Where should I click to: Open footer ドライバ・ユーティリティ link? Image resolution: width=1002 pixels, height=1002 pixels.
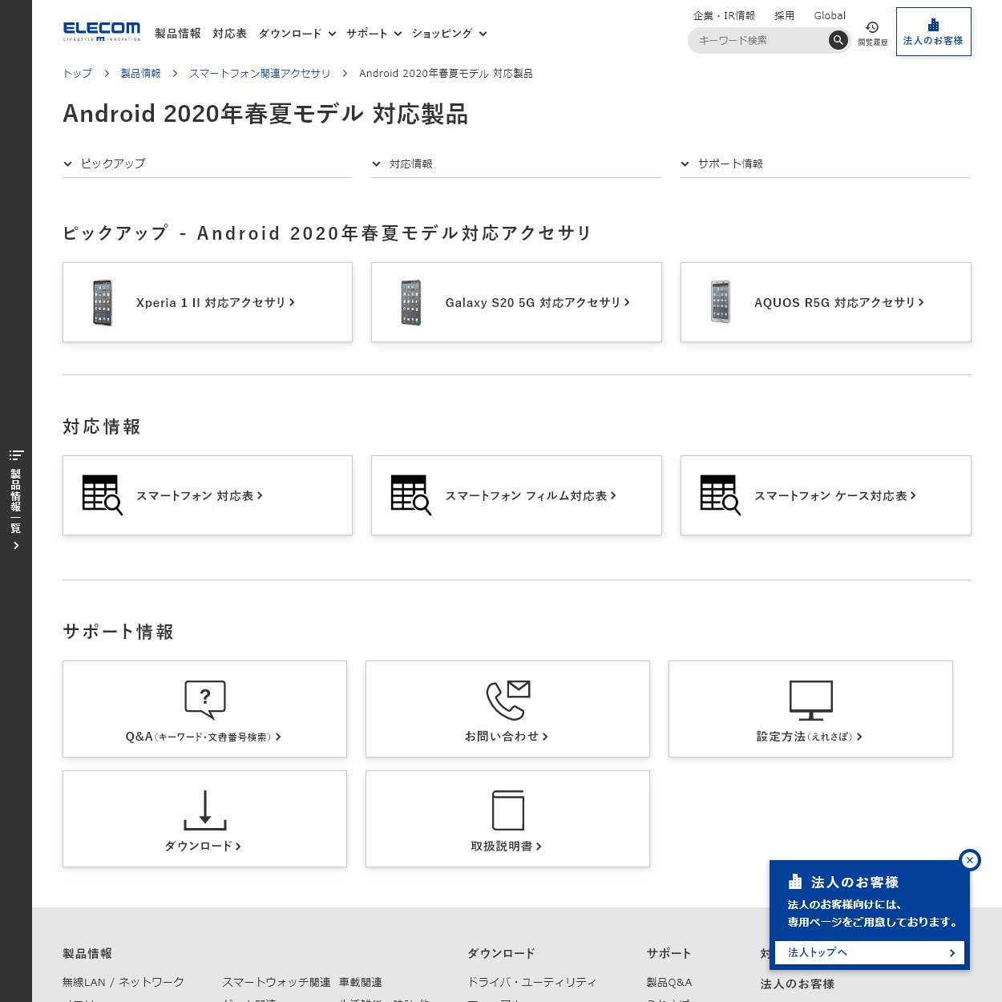point(532,982)
